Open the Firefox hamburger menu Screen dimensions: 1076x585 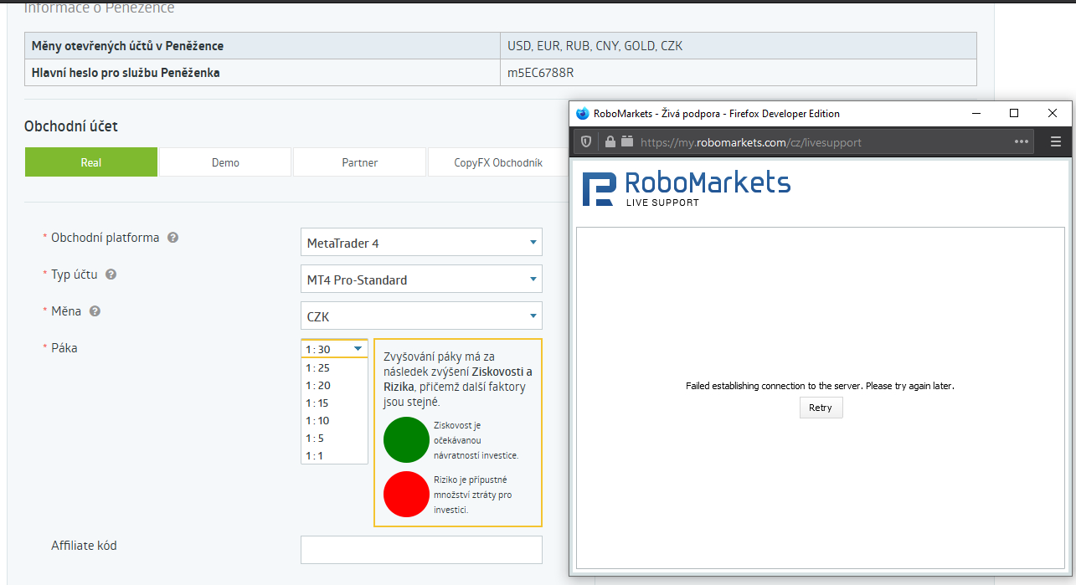click(x=1056, y=141)
